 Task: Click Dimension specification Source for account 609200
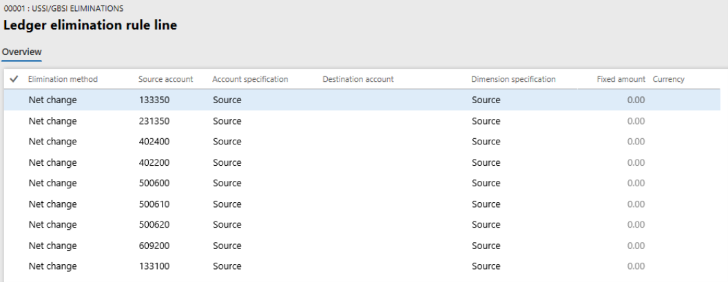(486, 246)
